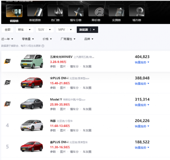Open the MPV filter dropdown
The height and width of the screenshot is (160, 170).
click(x=65, y=30)
